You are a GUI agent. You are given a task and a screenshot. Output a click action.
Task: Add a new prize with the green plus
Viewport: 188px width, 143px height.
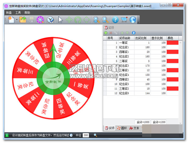pos(106,32)
